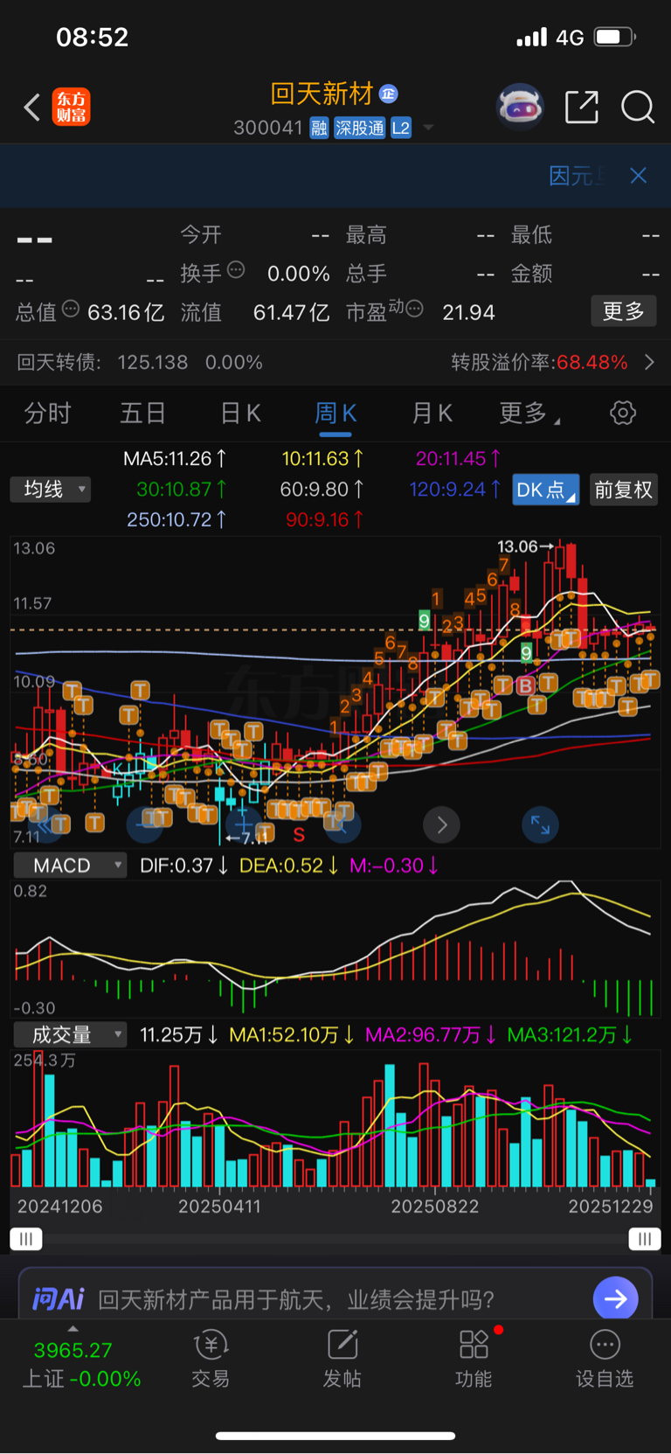Tap the MA5:11.26 value

[x=174, y=459]
